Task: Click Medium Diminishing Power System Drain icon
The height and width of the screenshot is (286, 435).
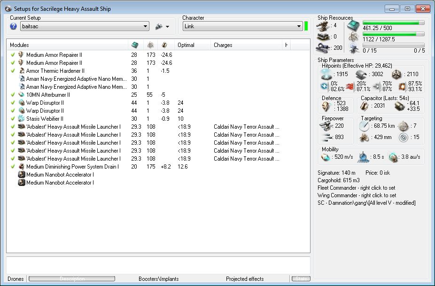Action: 21,167
